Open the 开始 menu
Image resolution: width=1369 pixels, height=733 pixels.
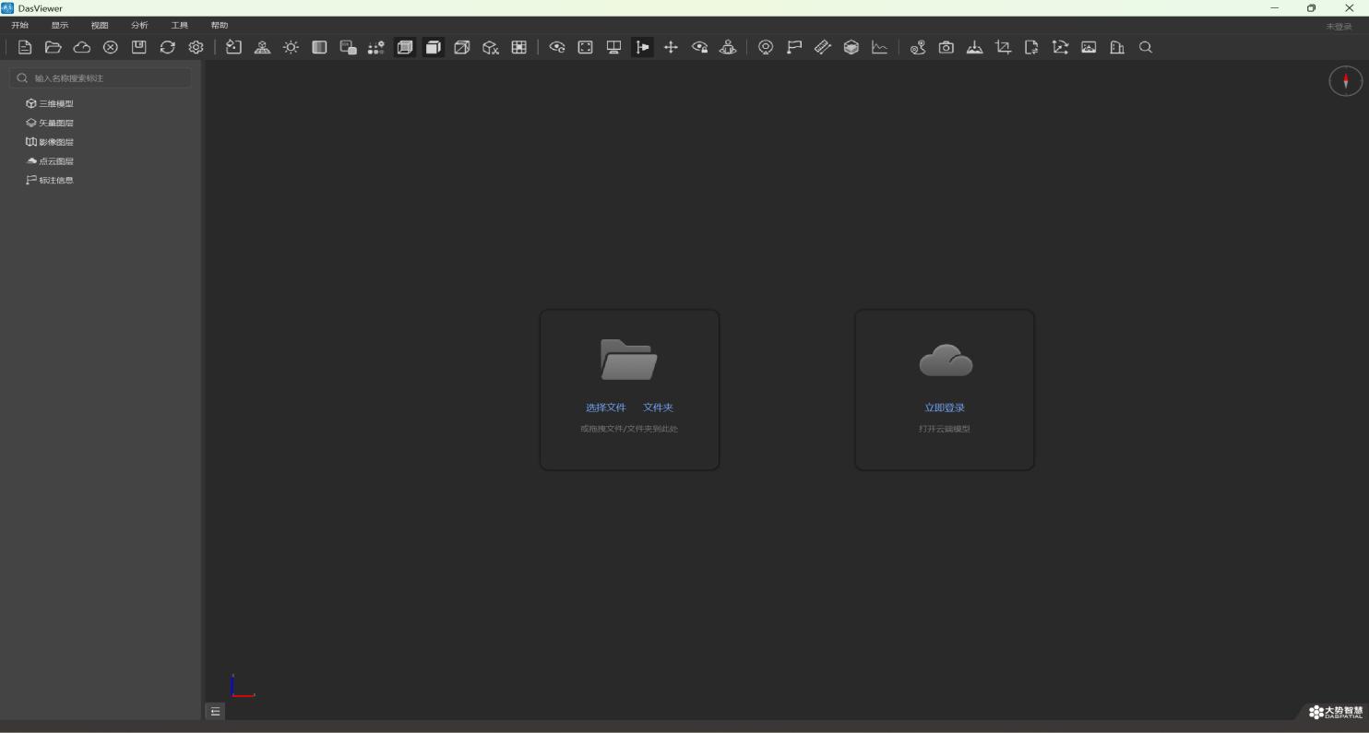19,26
